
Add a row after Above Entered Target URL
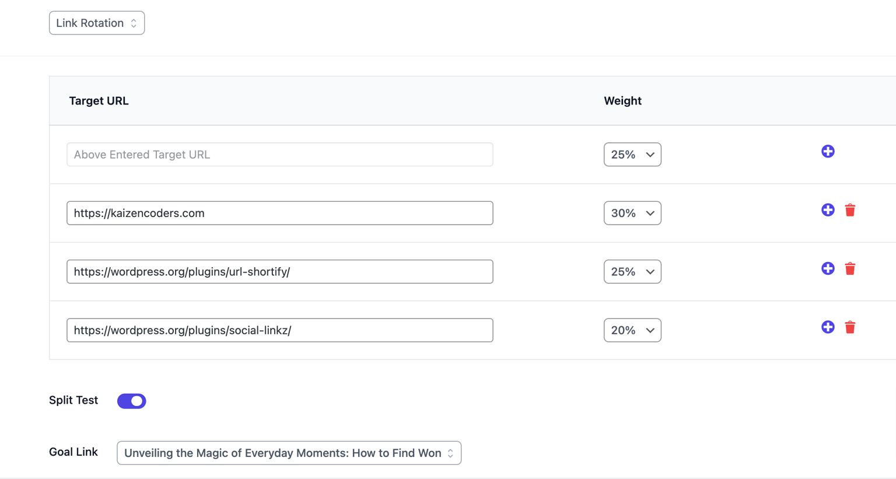828,152
